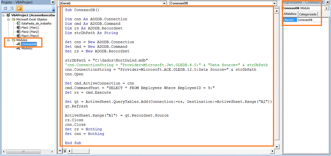The height and width of the screenshot is (156, 331).
Task: Click the Plan1 worksheet icon
Action: pyautogui.click(x=18, y=28)
